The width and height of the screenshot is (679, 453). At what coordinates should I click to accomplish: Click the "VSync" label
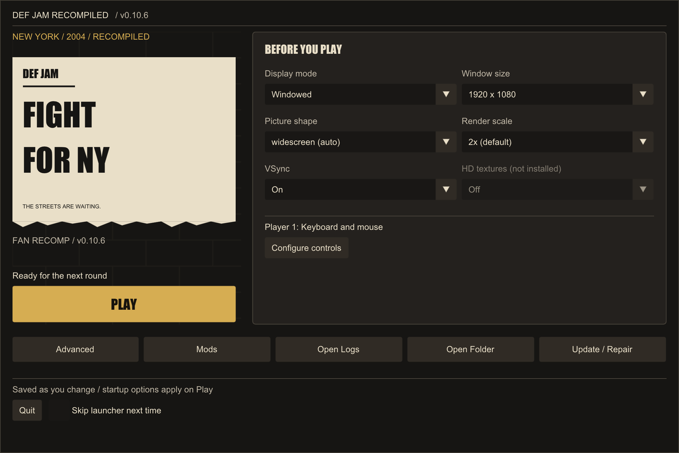coord(277,169)
